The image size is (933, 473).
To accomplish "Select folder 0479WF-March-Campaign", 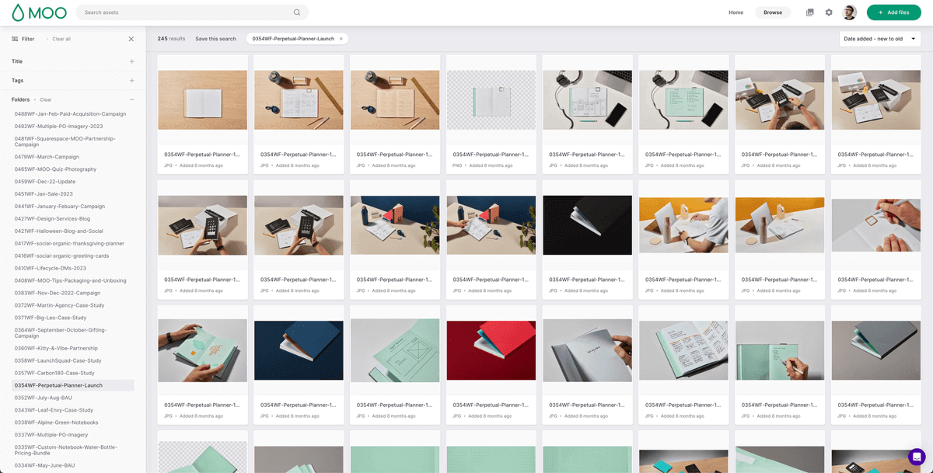I will pyautogui.click(x=47, y=157).
